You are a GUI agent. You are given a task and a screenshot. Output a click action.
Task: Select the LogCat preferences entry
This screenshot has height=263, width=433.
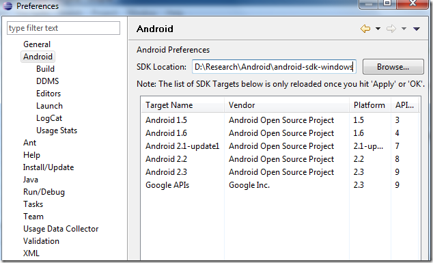(x=49, y=118)
